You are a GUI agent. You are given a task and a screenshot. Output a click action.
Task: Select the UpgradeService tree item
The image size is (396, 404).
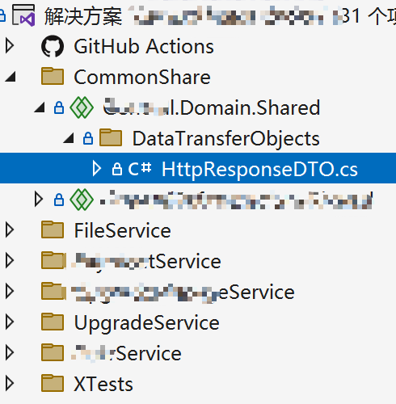pos(147,322)
